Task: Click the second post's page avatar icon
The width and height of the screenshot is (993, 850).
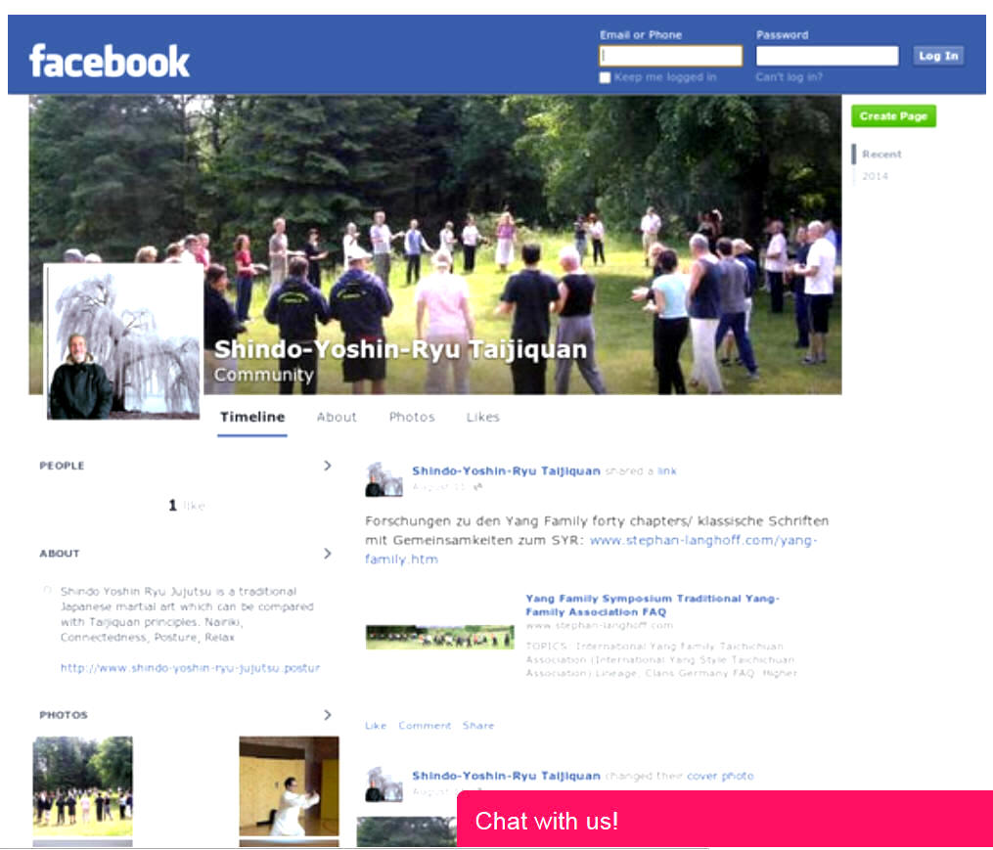Action: (x=384, y=783)
